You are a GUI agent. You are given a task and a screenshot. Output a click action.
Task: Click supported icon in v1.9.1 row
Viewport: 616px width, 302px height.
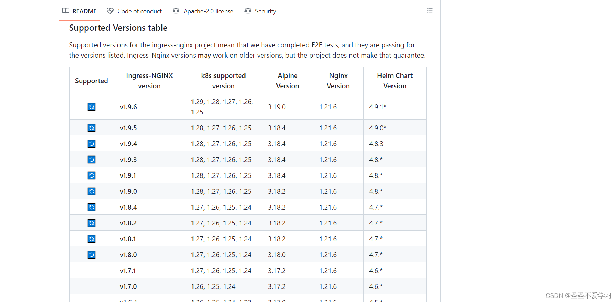(92, 175)
